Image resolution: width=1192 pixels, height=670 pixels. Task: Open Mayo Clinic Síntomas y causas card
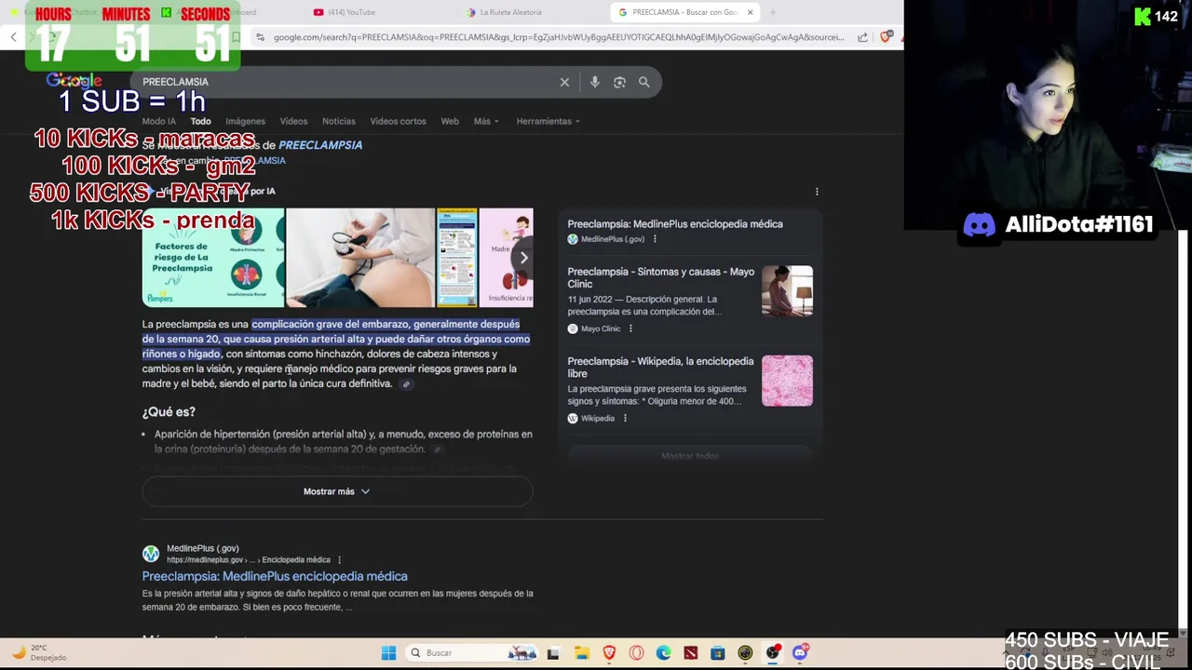[690, 300]
